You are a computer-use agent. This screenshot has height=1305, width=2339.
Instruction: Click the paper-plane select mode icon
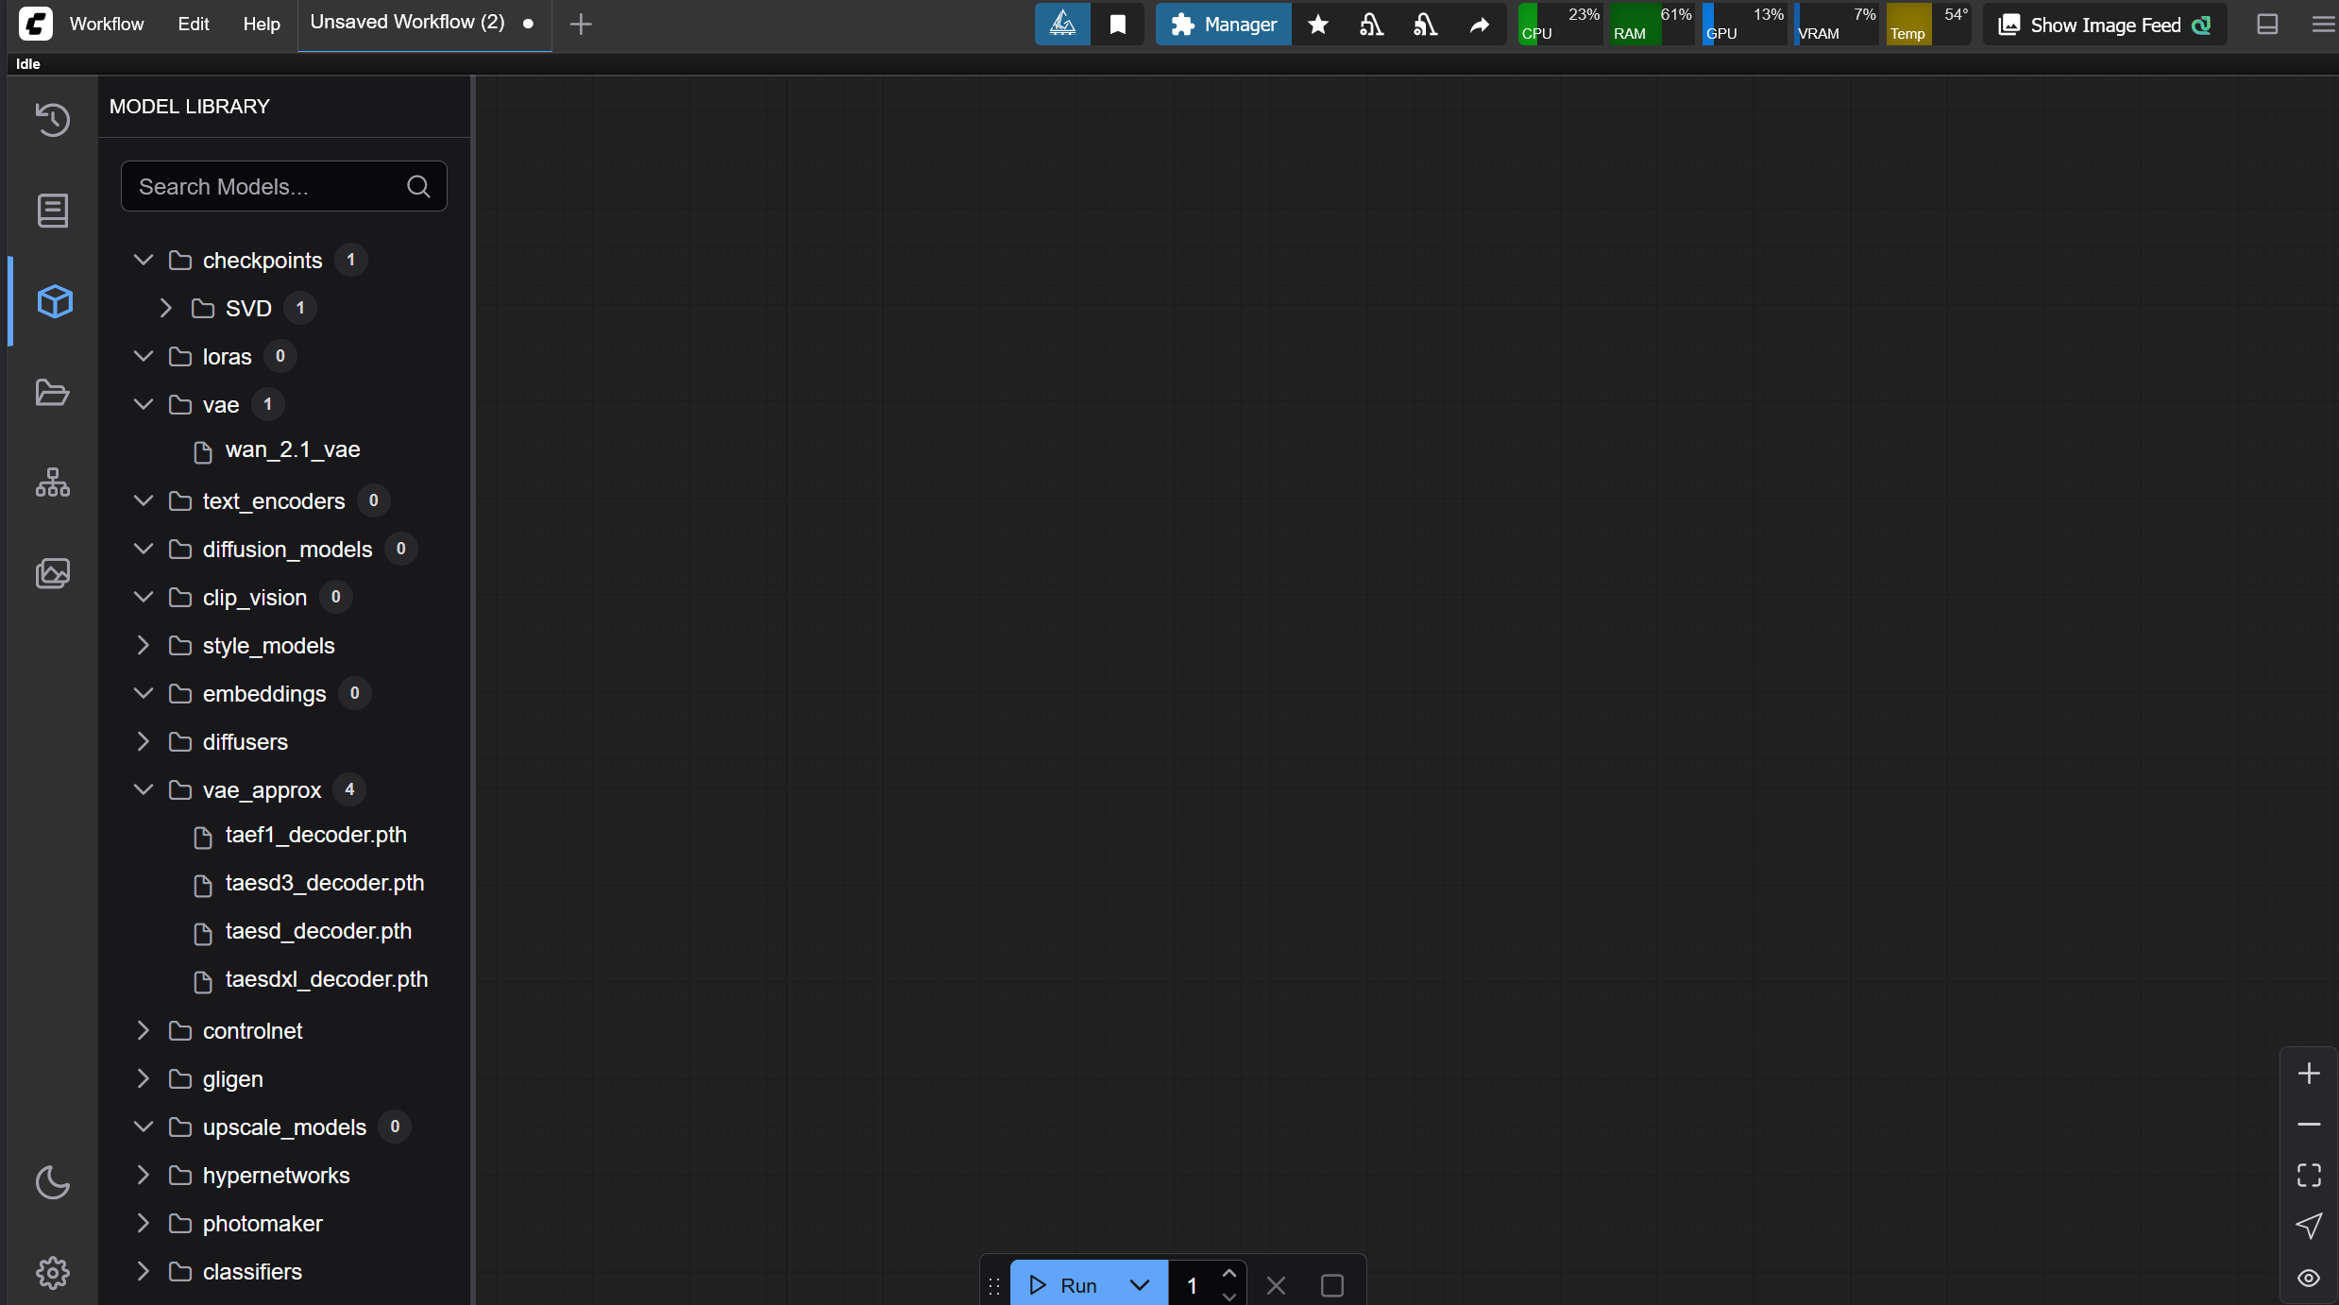pyautogui.click(x=2309, y=1226)
